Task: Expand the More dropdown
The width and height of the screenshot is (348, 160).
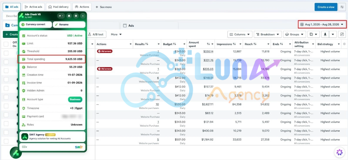Action: [116, 35]
